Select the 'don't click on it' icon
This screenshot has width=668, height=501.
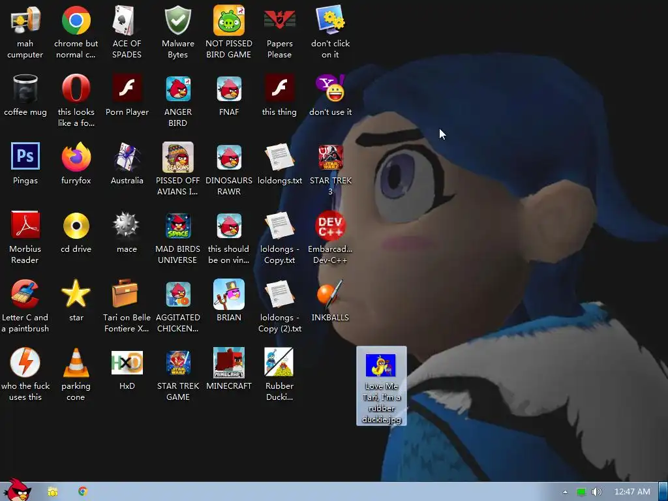pyautogui.click(x=330, y=20)
